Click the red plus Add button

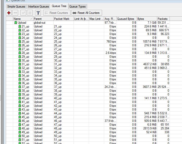tap(9, 13)
